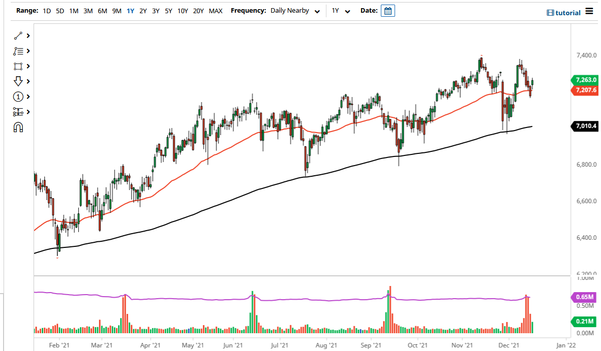
Task: Select the rectangle shape tool
Action: pyautogui.click(x=18, y=66)
